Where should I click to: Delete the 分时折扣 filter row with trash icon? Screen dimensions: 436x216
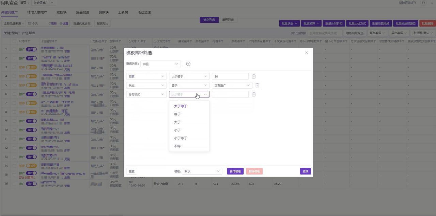[253, 94]
